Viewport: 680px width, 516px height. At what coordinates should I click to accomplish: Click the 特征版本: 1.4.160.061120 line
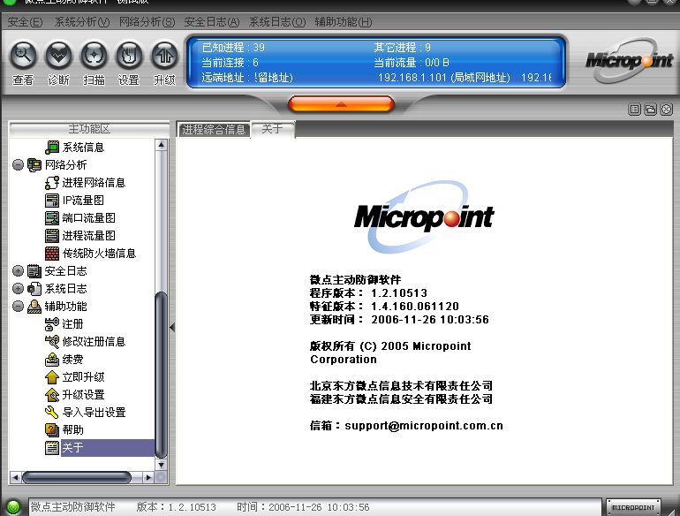(x=384, y=307)
